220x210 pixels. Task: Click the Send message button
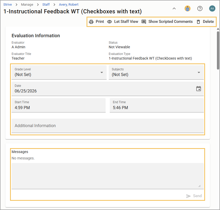pyautogui.click(x=194, y=196)
